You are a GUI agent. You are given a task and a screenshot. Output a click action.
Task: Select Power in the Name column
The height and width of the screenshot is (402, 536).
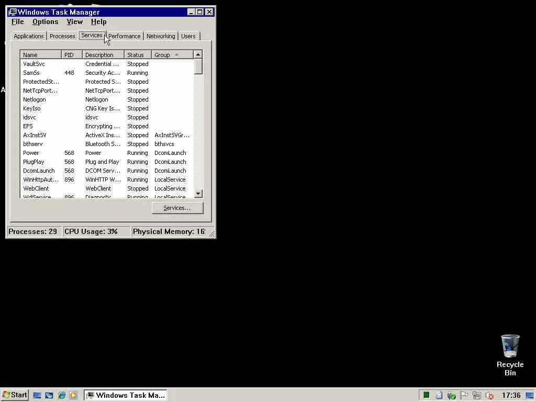31,153
